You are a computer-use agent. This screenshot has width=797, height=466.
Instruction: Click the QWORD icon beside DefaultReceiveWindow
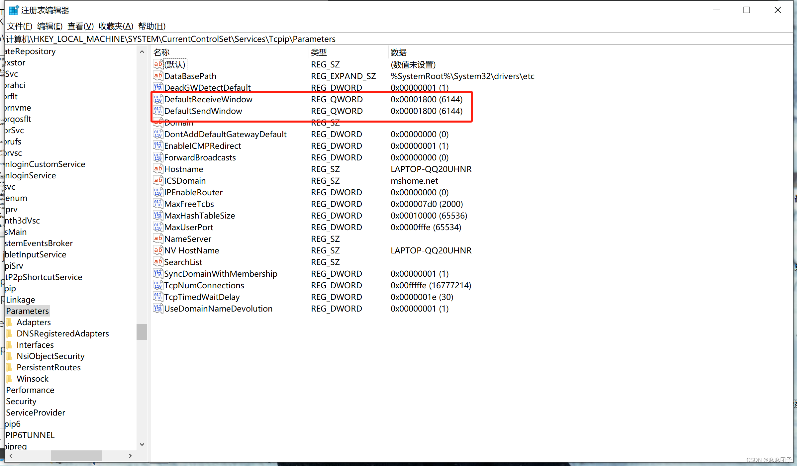(158, 99)
